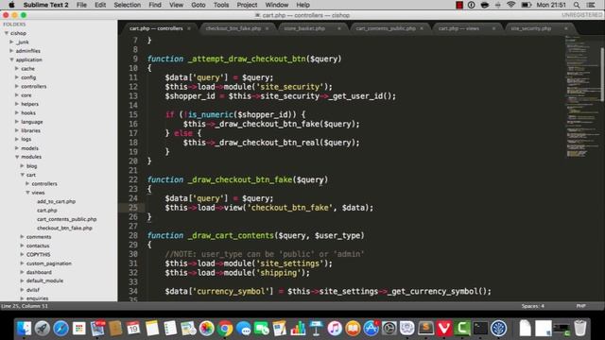Screen dimensions: 605x340
Task: Open Spotlight search in menu bar
Action: (x=577, y=5)
